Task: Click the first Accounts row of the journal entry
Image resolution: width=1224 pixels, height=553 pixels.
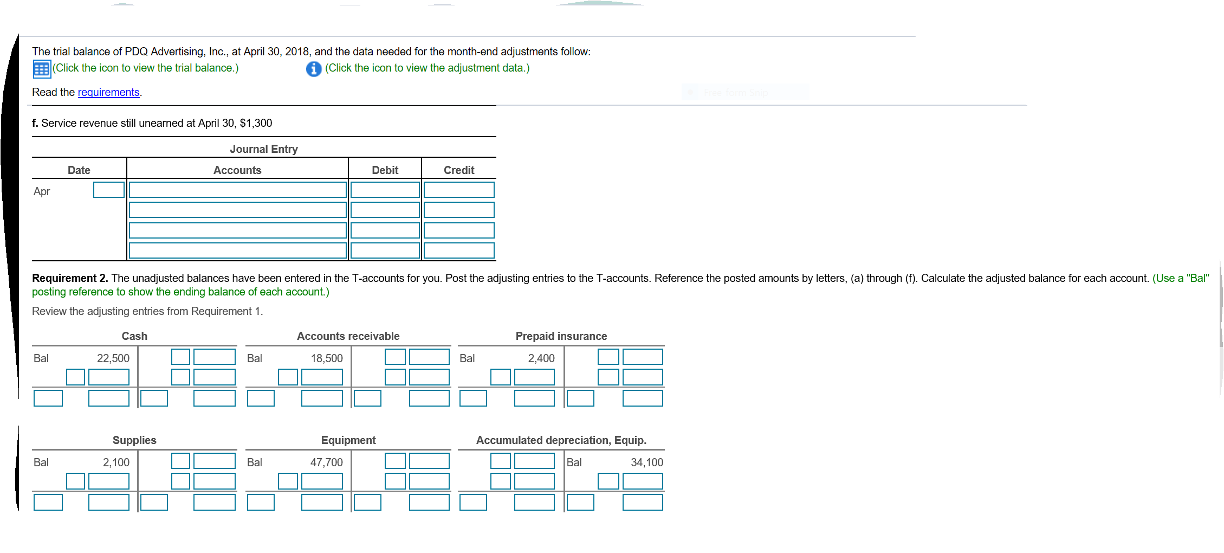Action: pos(237,189)
